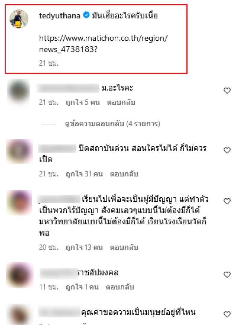
Task: Open tedyuthana's profile picture
Action: click(19, 19)
